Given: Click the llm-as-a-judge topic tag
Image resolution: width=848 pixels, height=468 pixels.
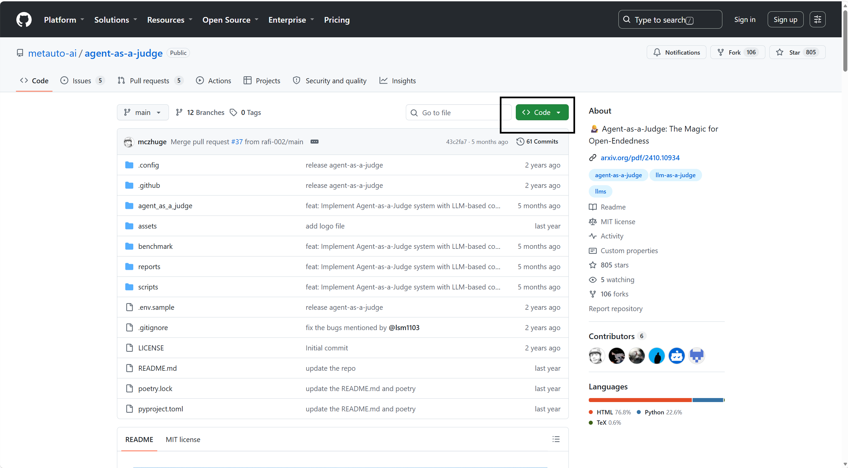Looking at the screenshot, I should click(675, 175).
